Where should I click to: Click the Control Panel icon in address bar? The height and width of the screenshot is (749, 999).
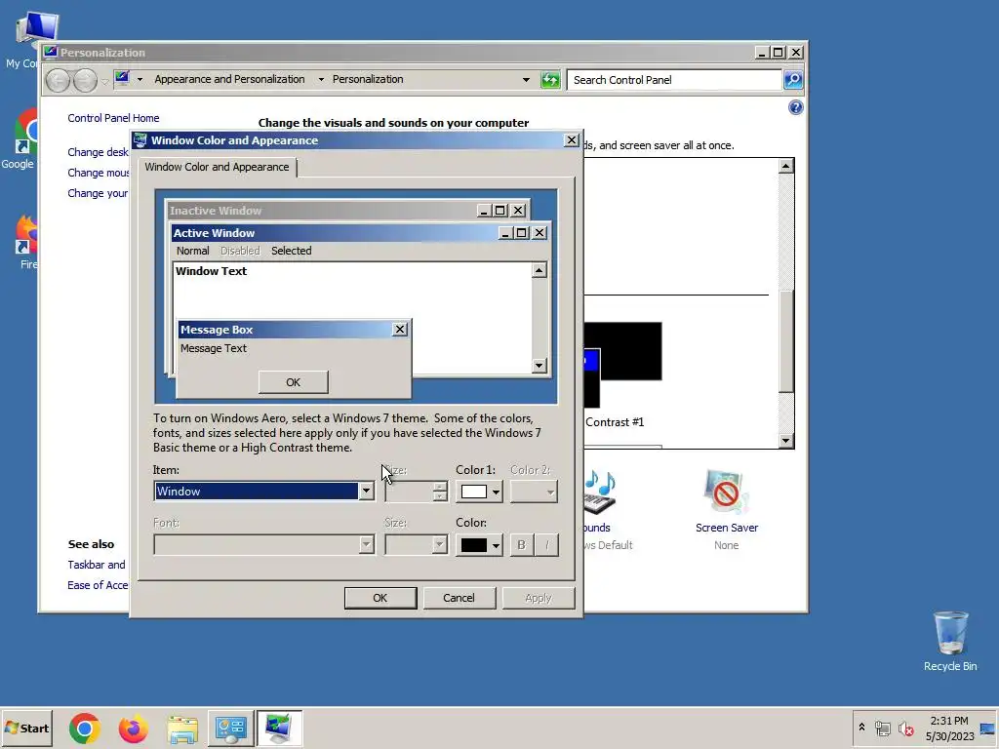[122, 78]
